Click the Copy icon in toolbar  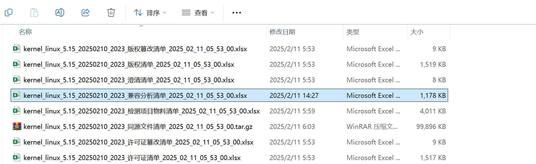[x=9, y=12]
